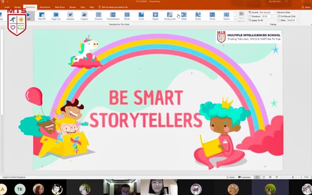Switch to the Slide Show tab
312x195 pixels.
(60, 7)
